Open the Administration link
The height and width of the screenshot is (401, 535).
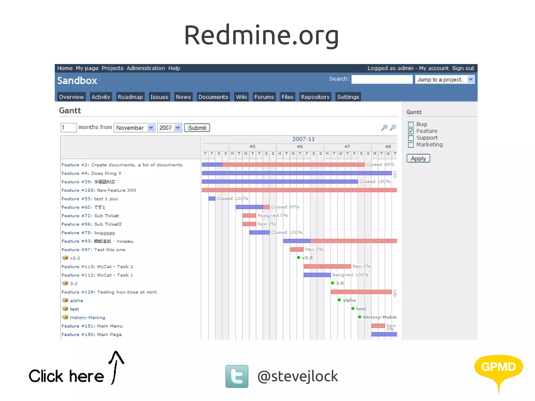click(146, 68)
